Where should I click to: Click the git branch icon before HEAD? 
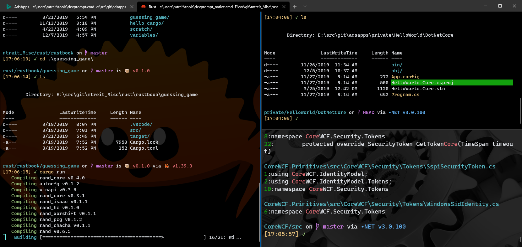(359, 112)
